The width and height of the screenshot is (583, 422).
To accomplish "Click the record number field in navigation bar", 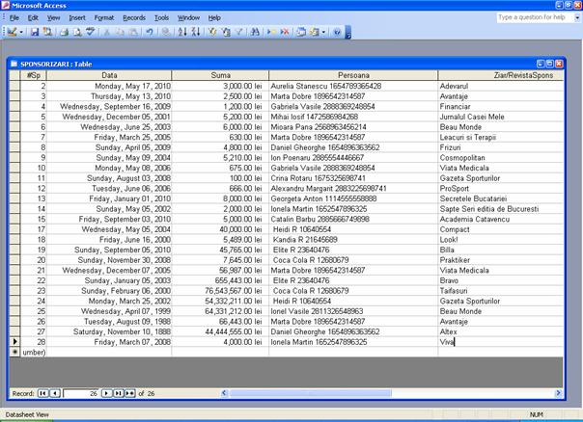I will (x=81, y=393).
